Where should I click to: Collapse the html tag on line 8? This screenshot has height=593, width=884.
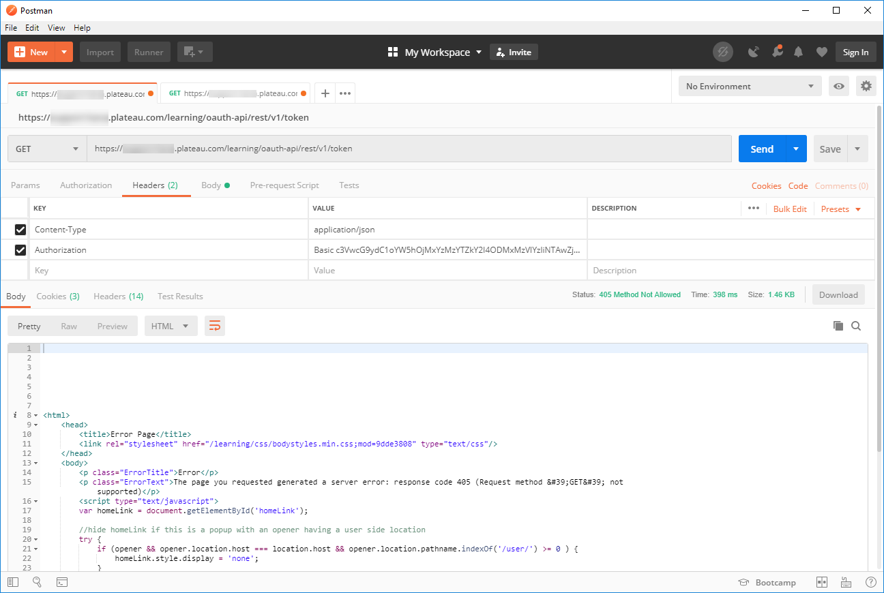tap(35, 415)
